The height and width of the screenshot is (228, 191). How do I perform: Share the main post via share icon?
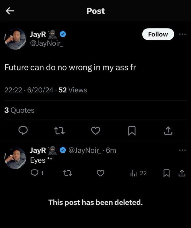point(168,131)
